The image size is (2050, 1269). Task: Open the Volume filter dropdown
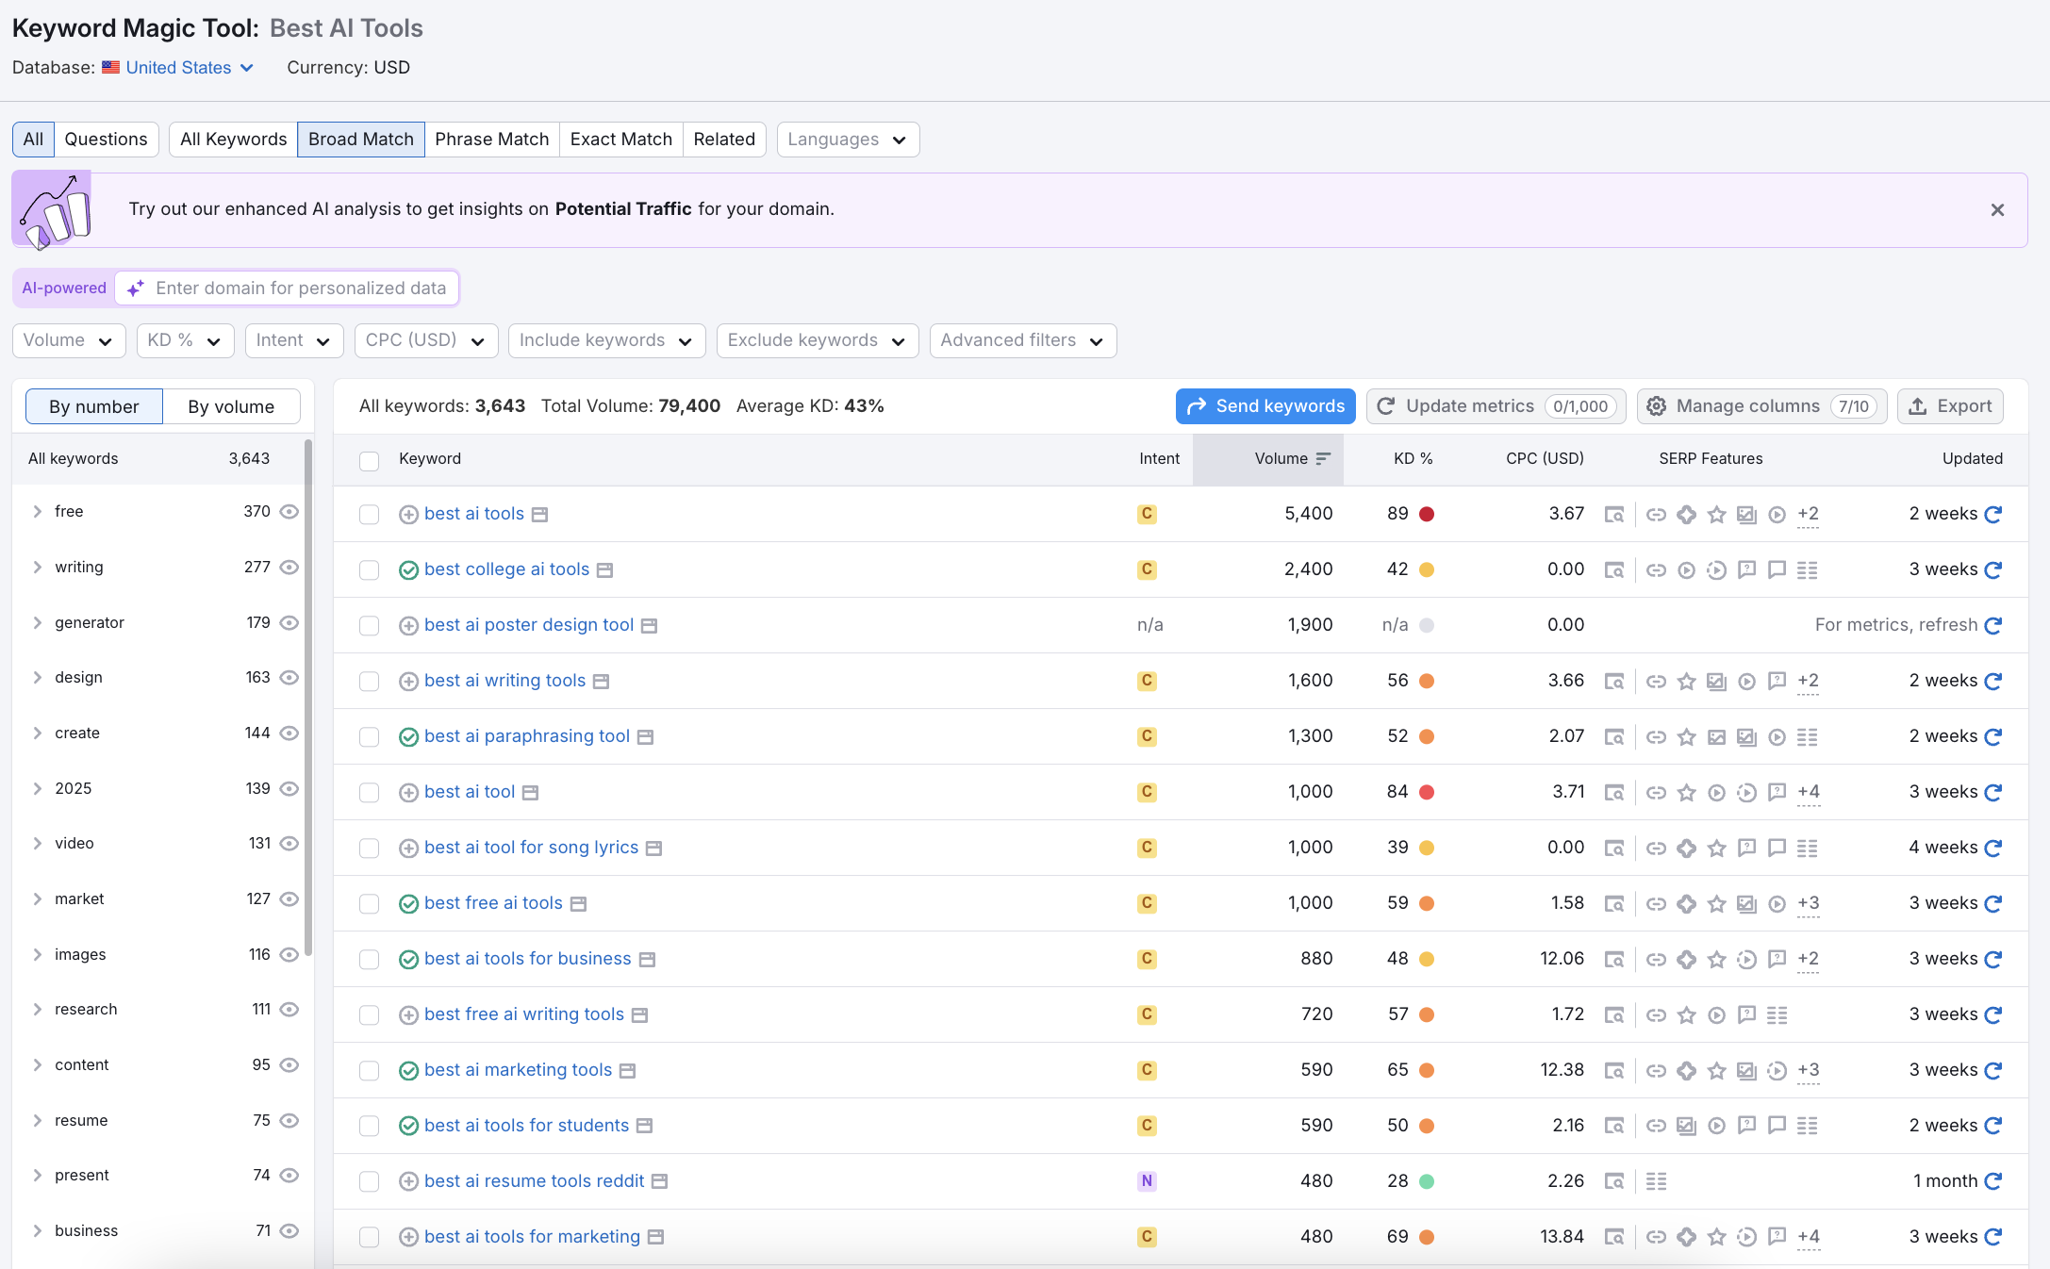69,341
